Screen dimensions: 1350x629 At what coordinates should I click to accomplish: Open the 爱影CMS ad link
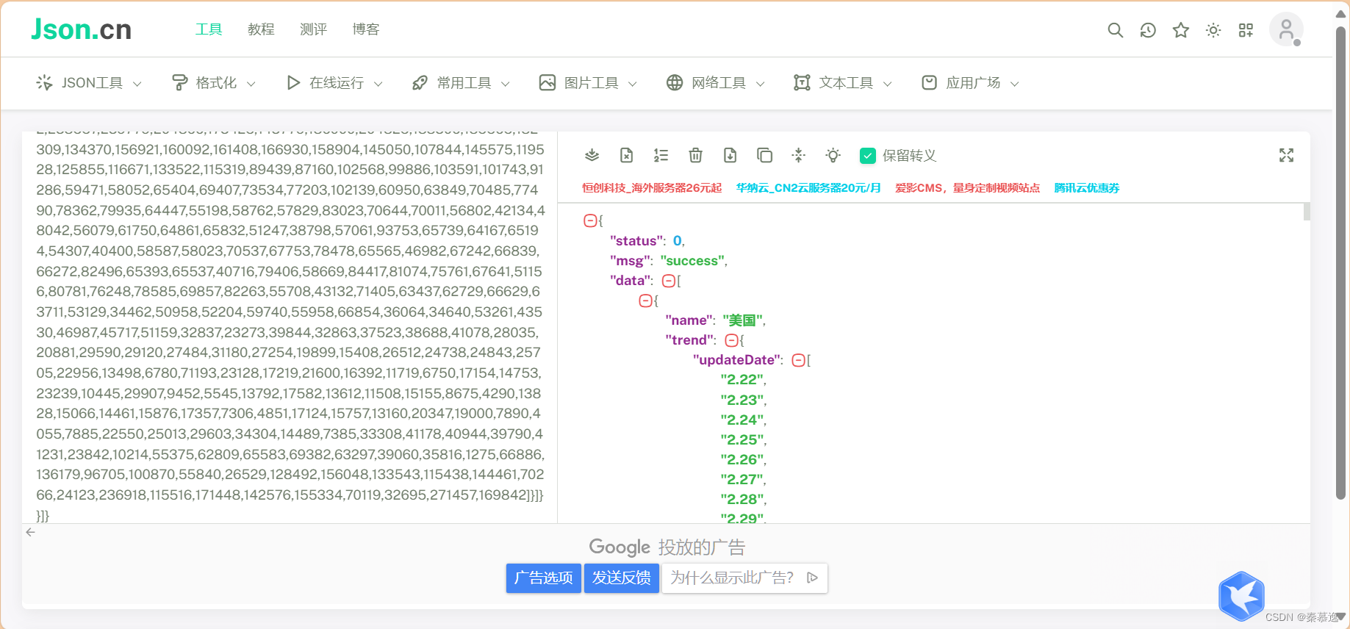(x=967, y=188)
